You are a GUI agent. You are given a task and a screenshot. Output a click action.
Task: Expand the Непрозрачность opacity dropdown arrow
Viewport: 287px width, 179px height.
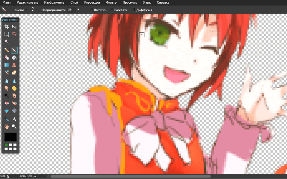(x=78, y=10)
